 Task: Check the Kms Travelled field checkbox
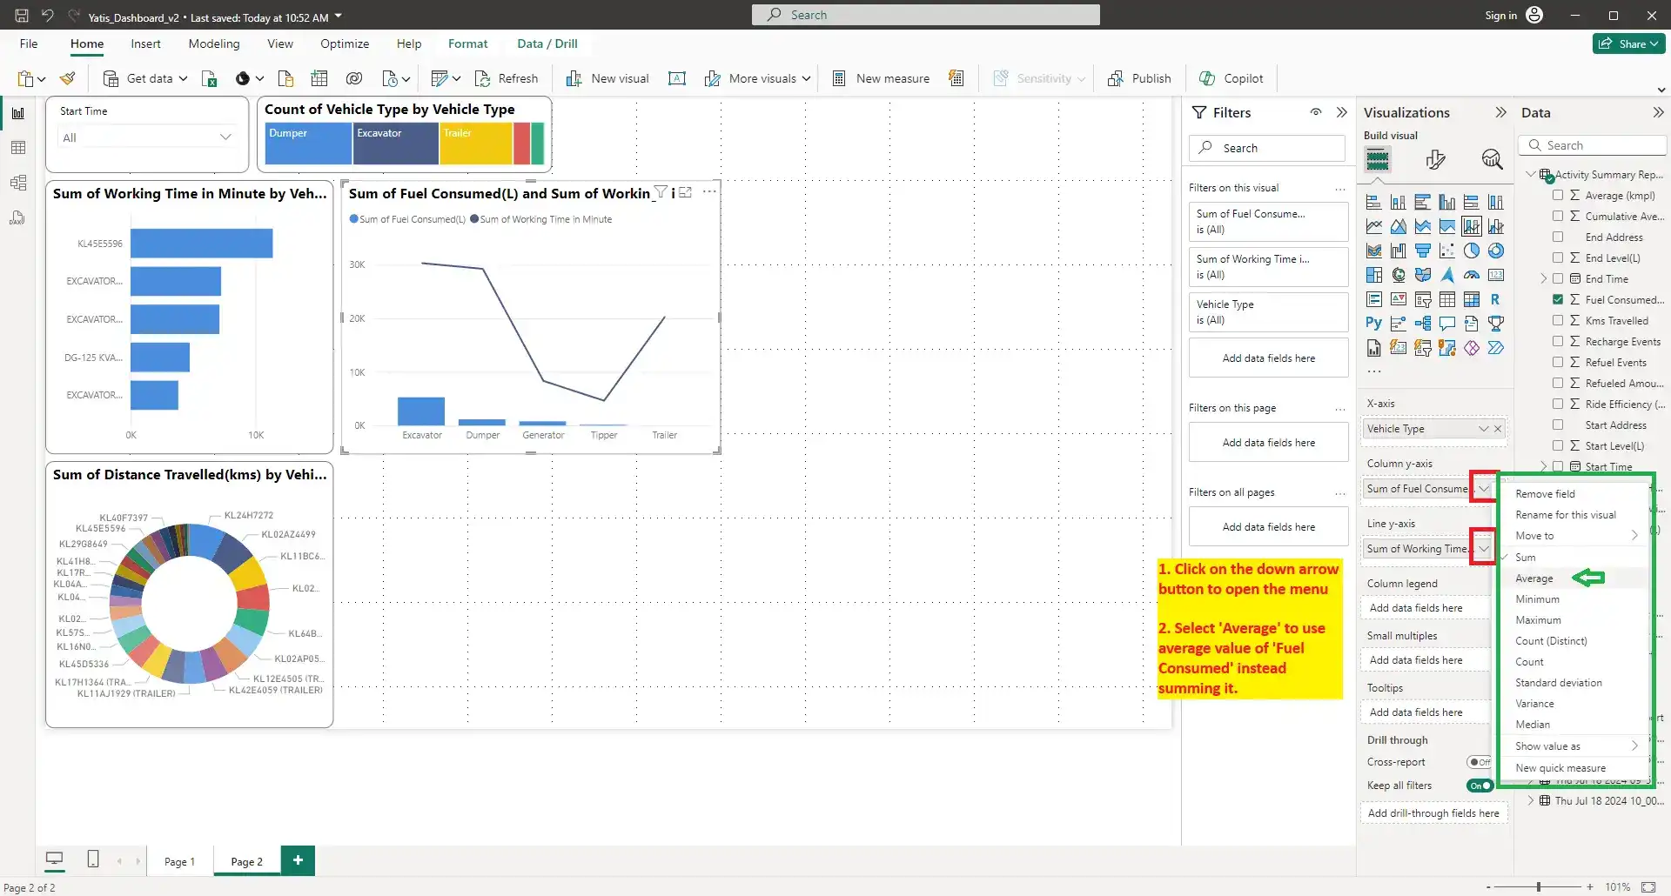(x=1558, y=321)
